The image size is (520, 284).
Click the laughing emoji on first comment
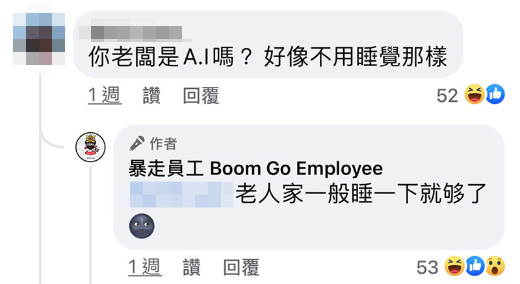(x=474, y=94)
